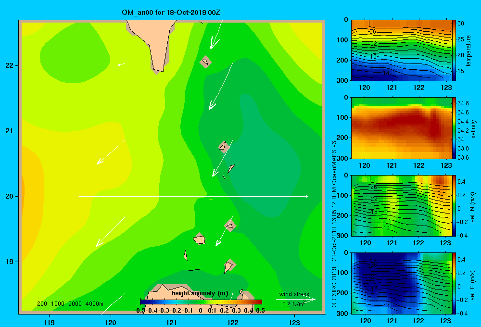Click the latitude label 21 on map axis
This screenshot has width=481, height=327.
pos(9,131)
